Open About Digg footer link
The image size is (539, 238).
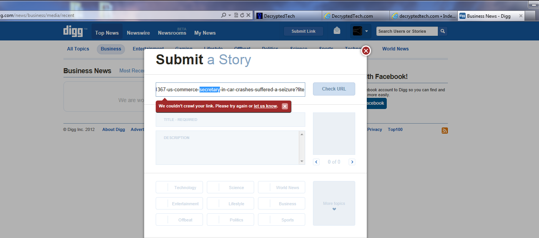[113, 130]
